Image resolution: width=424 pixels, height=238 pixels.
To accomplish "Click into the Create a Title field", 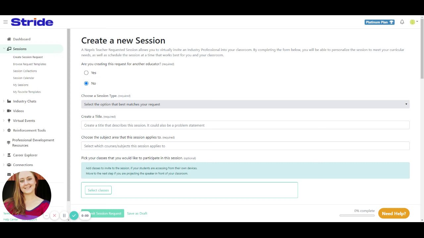I will point(245,125).
